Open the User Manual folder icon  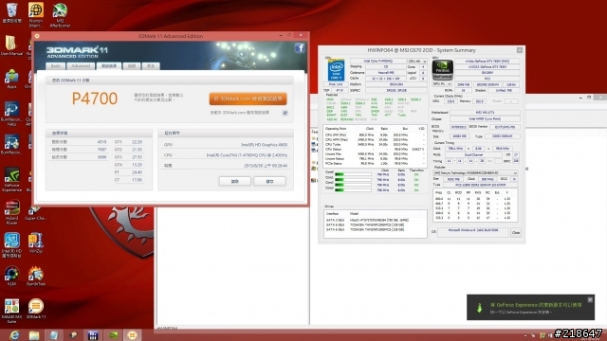point(11,45)
